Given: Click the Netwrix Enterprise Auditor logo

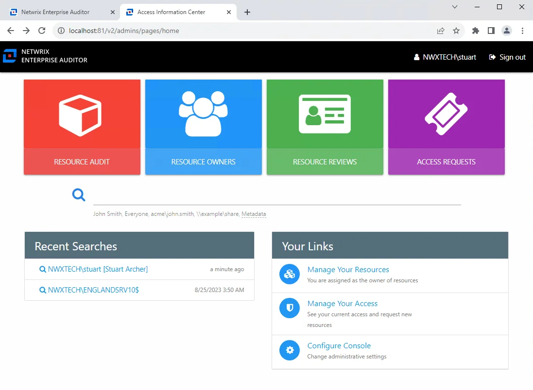Looking at the screenshot, I should 10,55.
